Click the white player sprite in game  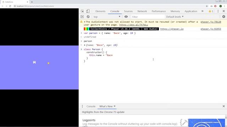[34, 62]
